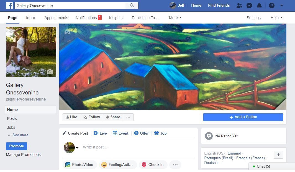
Task: Update cover photo via camera icon
Action: tap(67, 32)
